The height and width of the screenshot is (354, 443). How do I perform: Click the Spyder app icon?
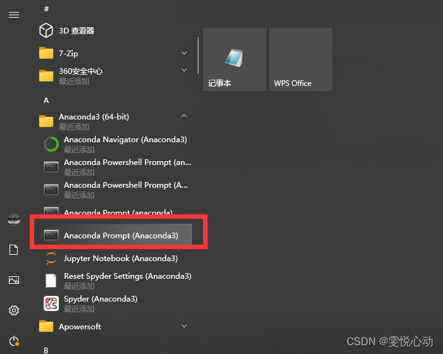[51, 303]
